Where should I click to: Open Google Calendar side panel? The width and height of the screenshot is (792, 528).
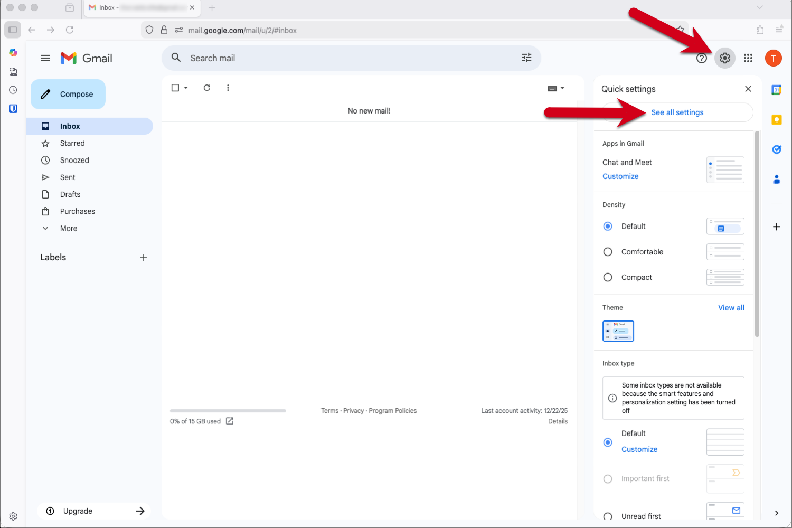[x=777, y=90]
